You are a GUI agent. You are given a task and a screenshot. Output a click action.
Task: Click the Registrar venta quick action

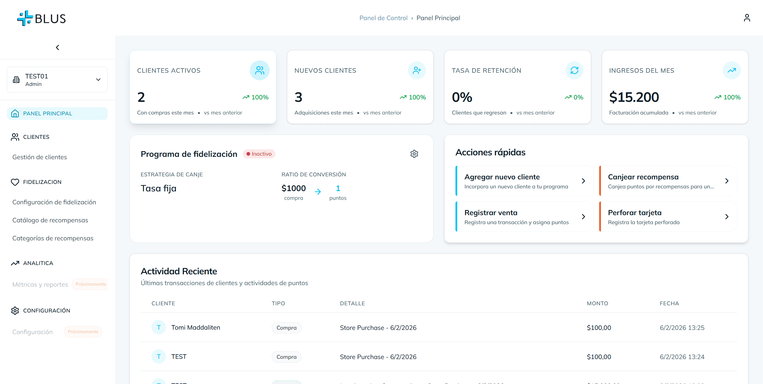point(524,217)
